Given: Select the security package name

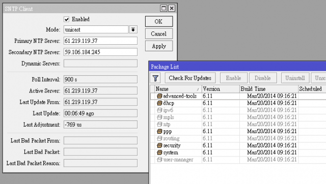Looking at the screenshot, I should coord(172,145).
